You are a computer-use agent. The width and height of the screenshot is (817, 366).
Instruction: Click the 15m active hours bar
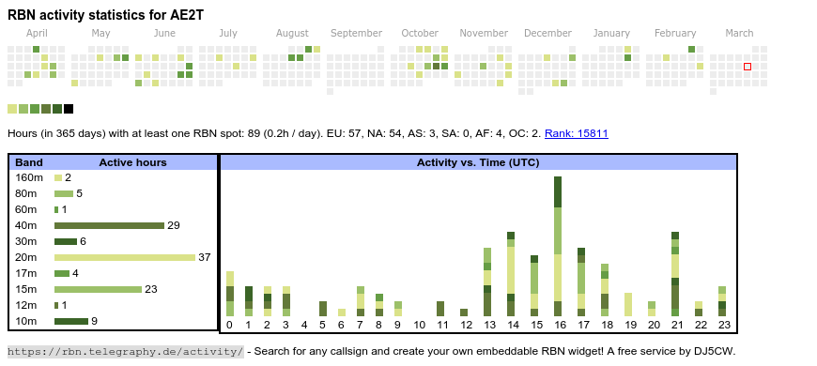click(x=98, y=289)
